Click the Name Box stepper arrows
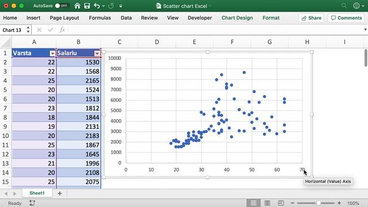Viewport: 368px width, 207px height. (x=28, y=30)
